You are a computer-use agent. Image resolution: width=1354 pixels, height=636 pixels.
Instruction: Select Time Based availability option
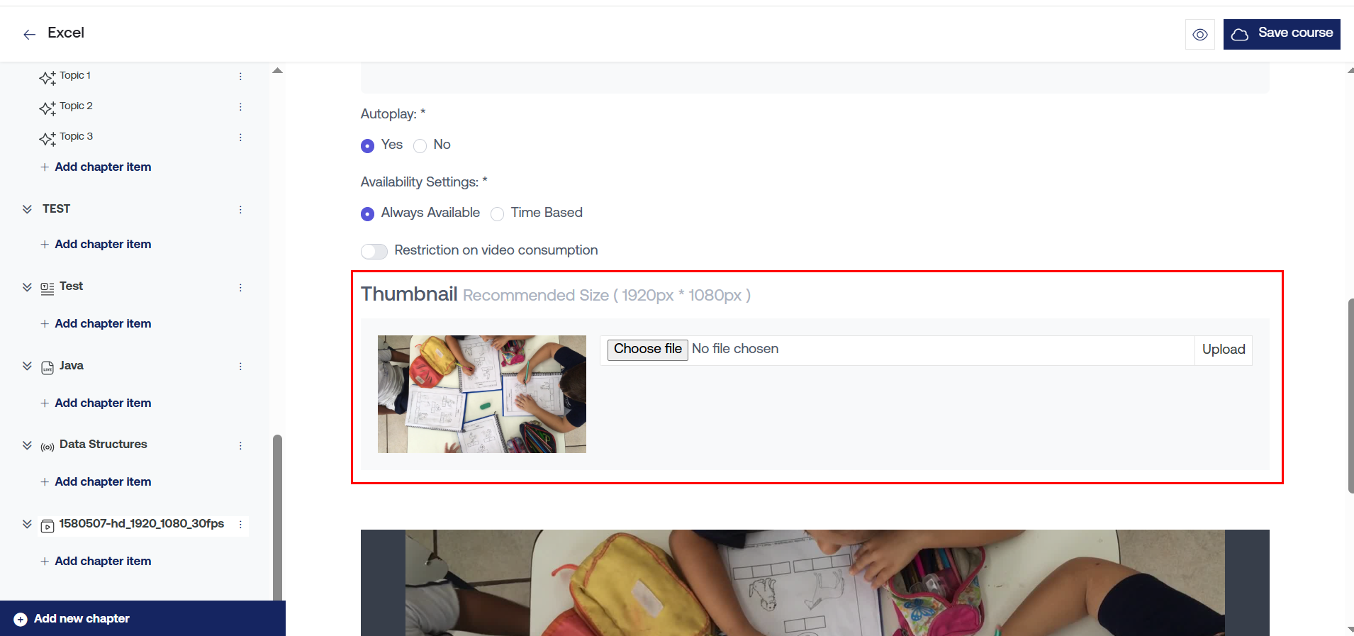point(497,213)
